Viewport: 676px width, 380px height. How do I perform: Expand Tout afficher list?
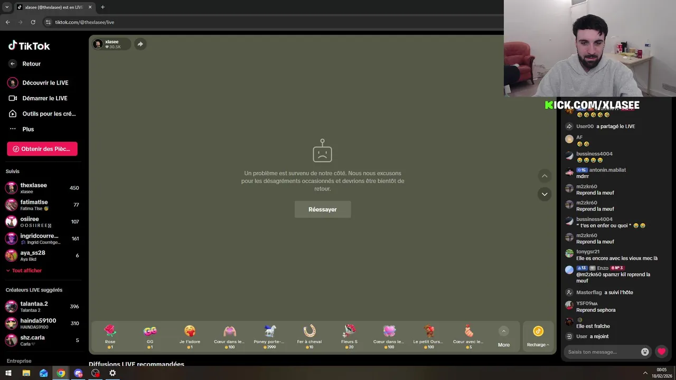24,270
